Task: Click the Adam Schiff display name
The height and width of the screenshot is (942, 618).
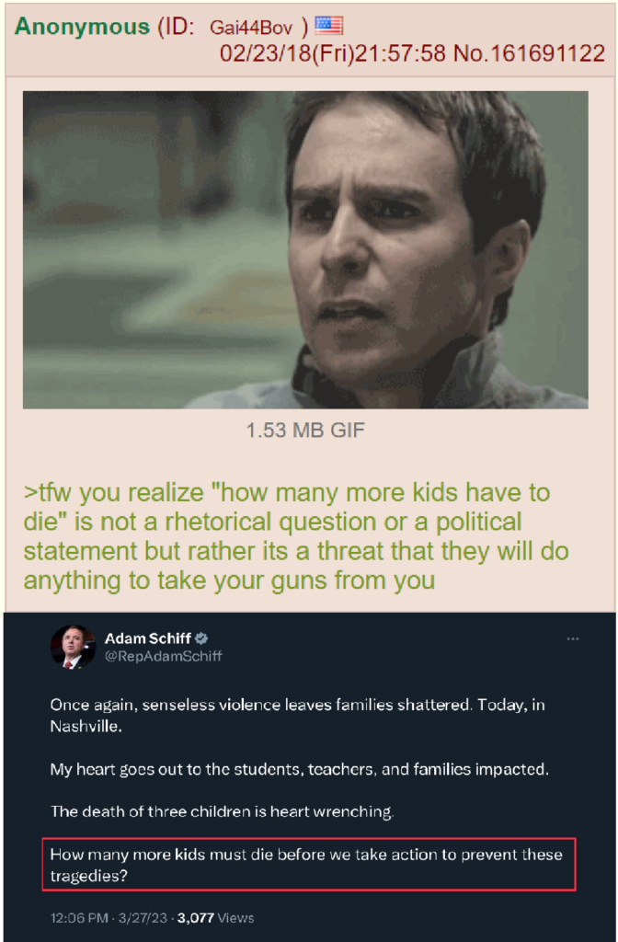Action: coord(148,638)
